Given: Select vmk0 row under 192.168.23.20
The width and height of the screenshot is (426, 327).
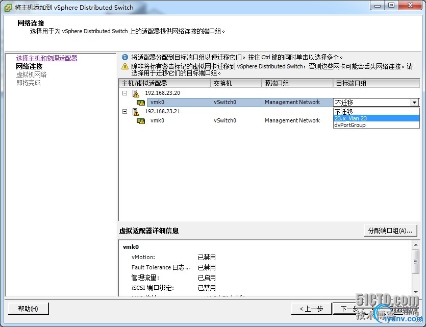Looking at the screenshot, I should 240,103.
